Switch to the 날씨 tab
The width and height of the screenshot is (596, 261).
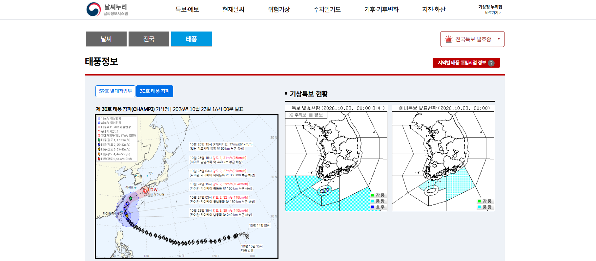(x=106, y=39)
